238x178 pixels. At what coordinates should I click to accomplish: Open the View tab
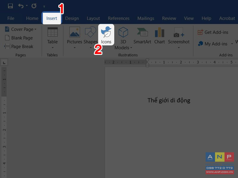click(189, 18)
